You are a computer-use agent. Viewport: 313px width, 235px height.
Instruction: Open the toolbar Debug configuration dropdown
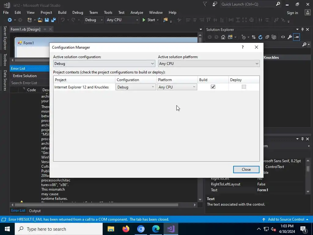click(x=94, y=20)
